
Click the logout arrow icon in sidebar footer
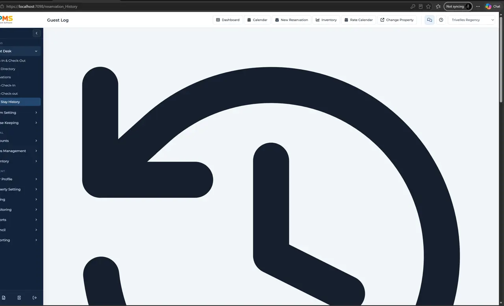[35, 298]
